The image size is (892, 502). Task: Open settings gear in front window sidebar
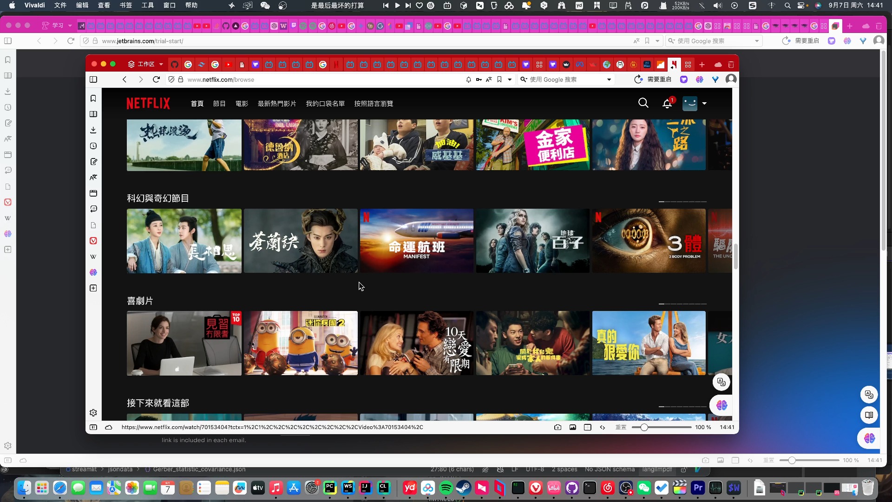click(x=93, y=413)
